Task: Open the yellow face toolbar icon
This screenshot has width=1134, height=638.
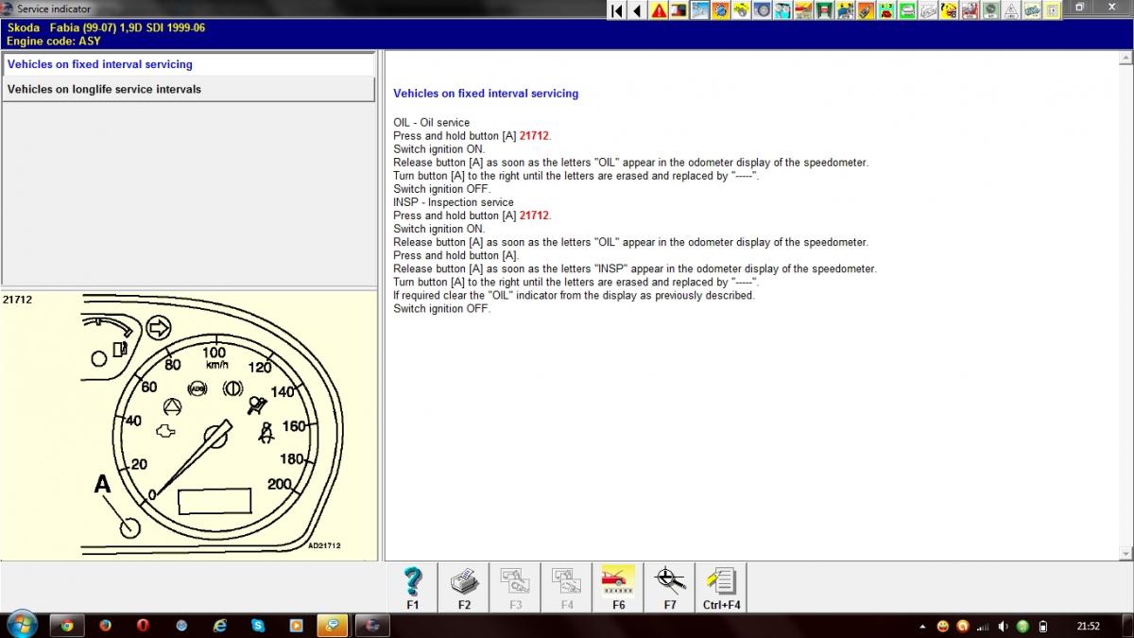Action: [950, 10]
